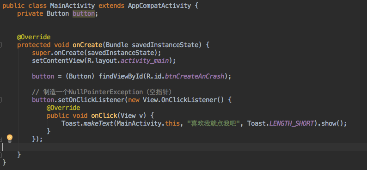
Task: Click the "View v" parameter
Action: point(132,115)
